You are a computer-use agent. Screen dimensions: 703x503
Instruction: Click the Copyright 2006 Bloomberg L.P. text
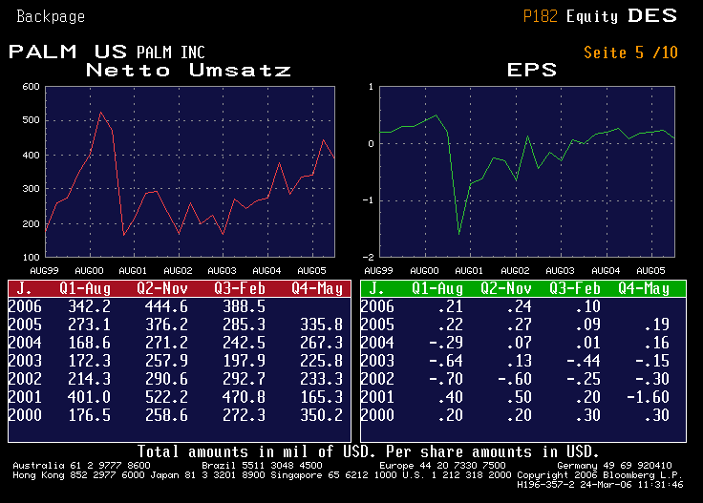click(x=600, y=474)
